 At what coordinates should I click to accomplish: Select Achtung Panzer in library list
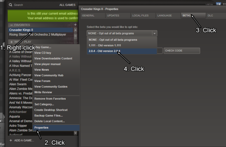(20, 75)
